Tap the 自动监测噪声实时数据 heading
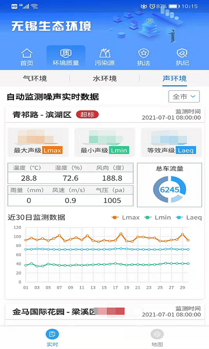The width and height of the screenshot is (209, 349). coord(53,97)
